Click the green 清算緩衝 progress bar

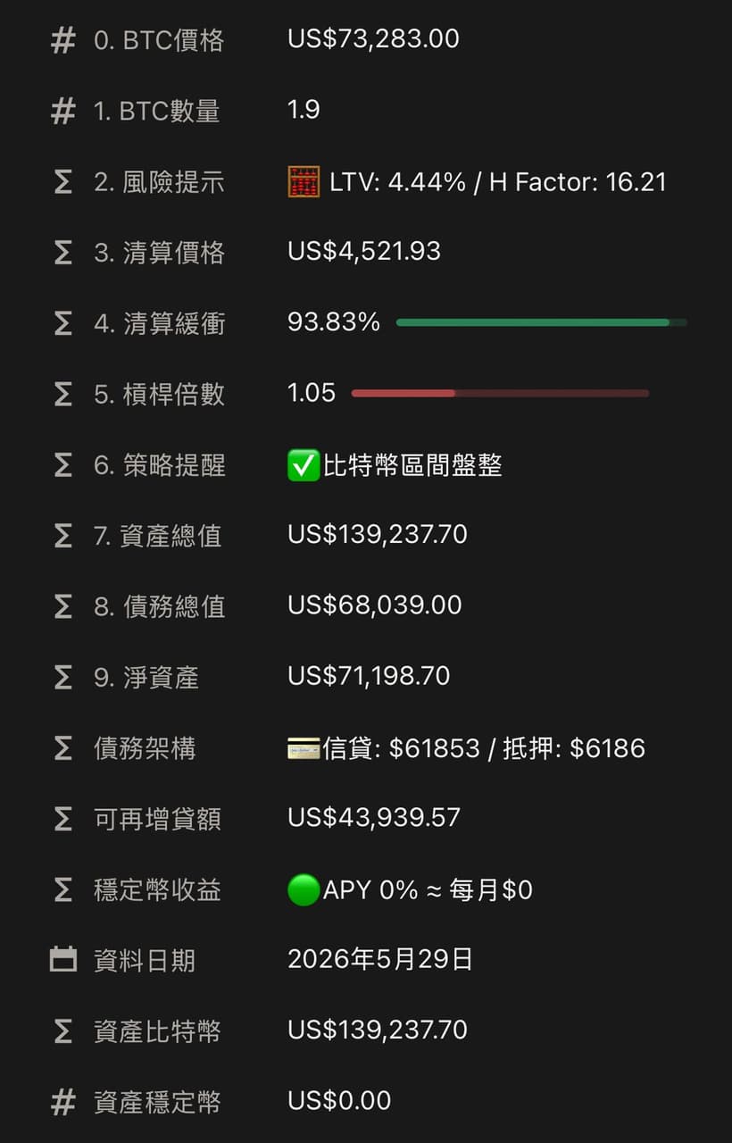[x=542, y=322]
